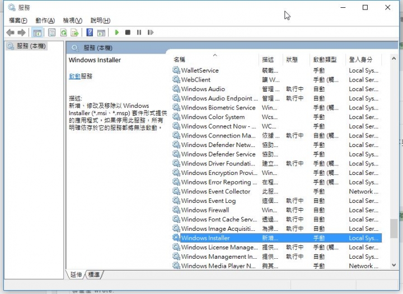403x294 pixels.
Task: Sort by the 描述 column header
Action: tap(271, 59)
